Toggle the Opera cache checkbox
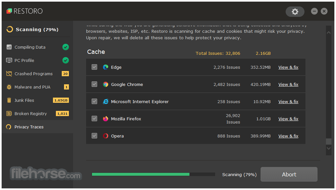Viewport: 336px width, 190px height. [94, 136]
